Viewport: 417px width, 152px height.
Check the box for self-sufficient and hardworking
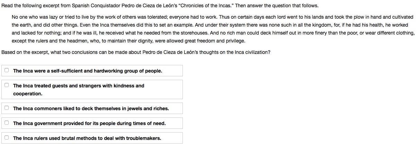7,70
